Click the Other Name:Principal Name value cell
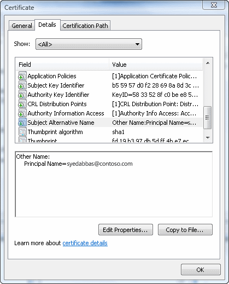Viewport: 229px width, 284px height. 154,123
